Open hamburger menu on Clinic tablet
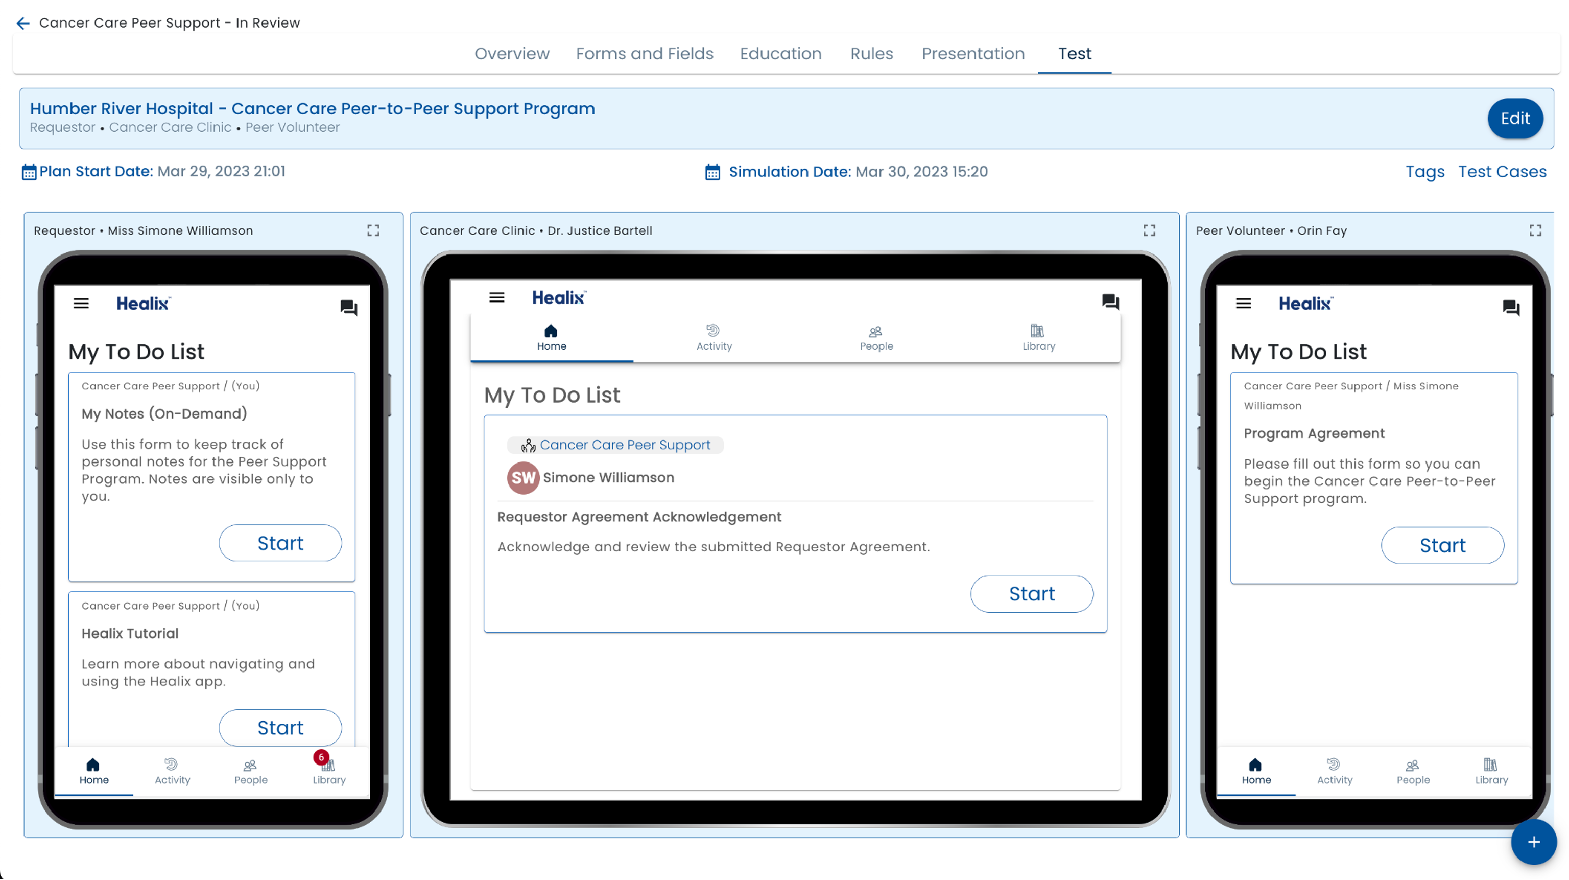Image resolution: width=1569 pixels, height=880 pixels. (497, 297)
